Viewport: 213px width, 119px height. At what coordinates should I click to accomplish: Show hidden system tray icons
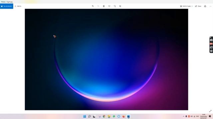(183, 116)
